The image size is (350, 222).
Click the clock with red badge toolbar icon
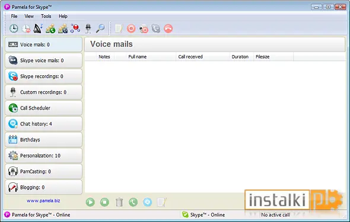[x=26, y=28]
